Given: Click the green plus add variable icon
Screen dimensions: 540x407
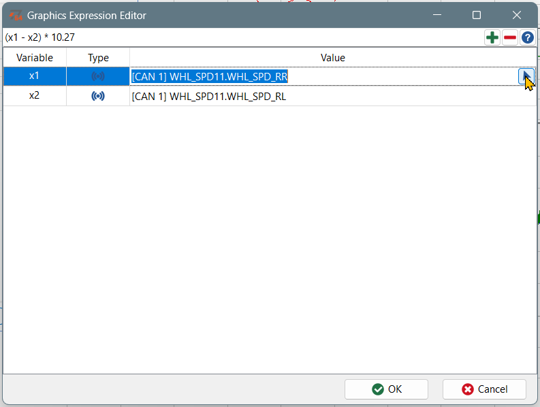Looking at the screenshot, I should tap(492, 37).
